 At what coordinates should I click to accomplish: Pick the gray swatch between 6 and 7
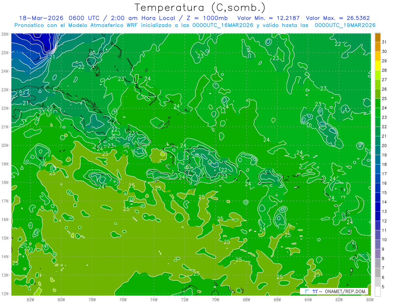pyautogui.click(x=378, y=272)
